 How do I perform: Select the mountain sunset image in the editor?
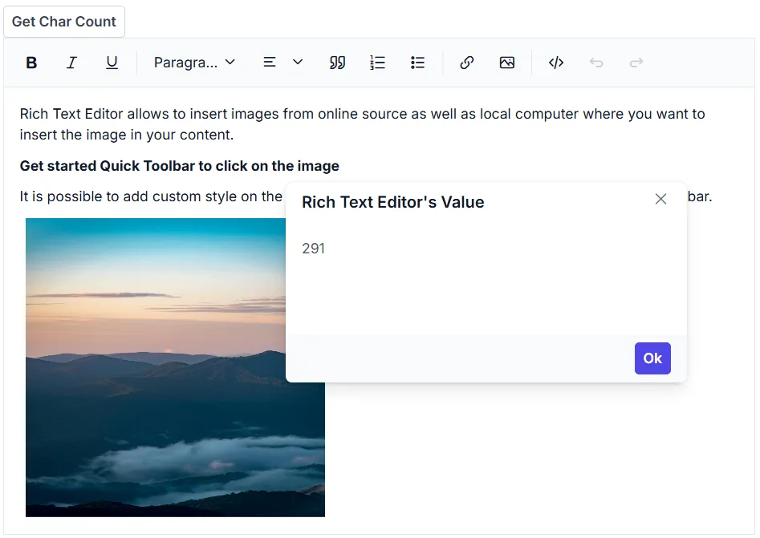[175, 367]
